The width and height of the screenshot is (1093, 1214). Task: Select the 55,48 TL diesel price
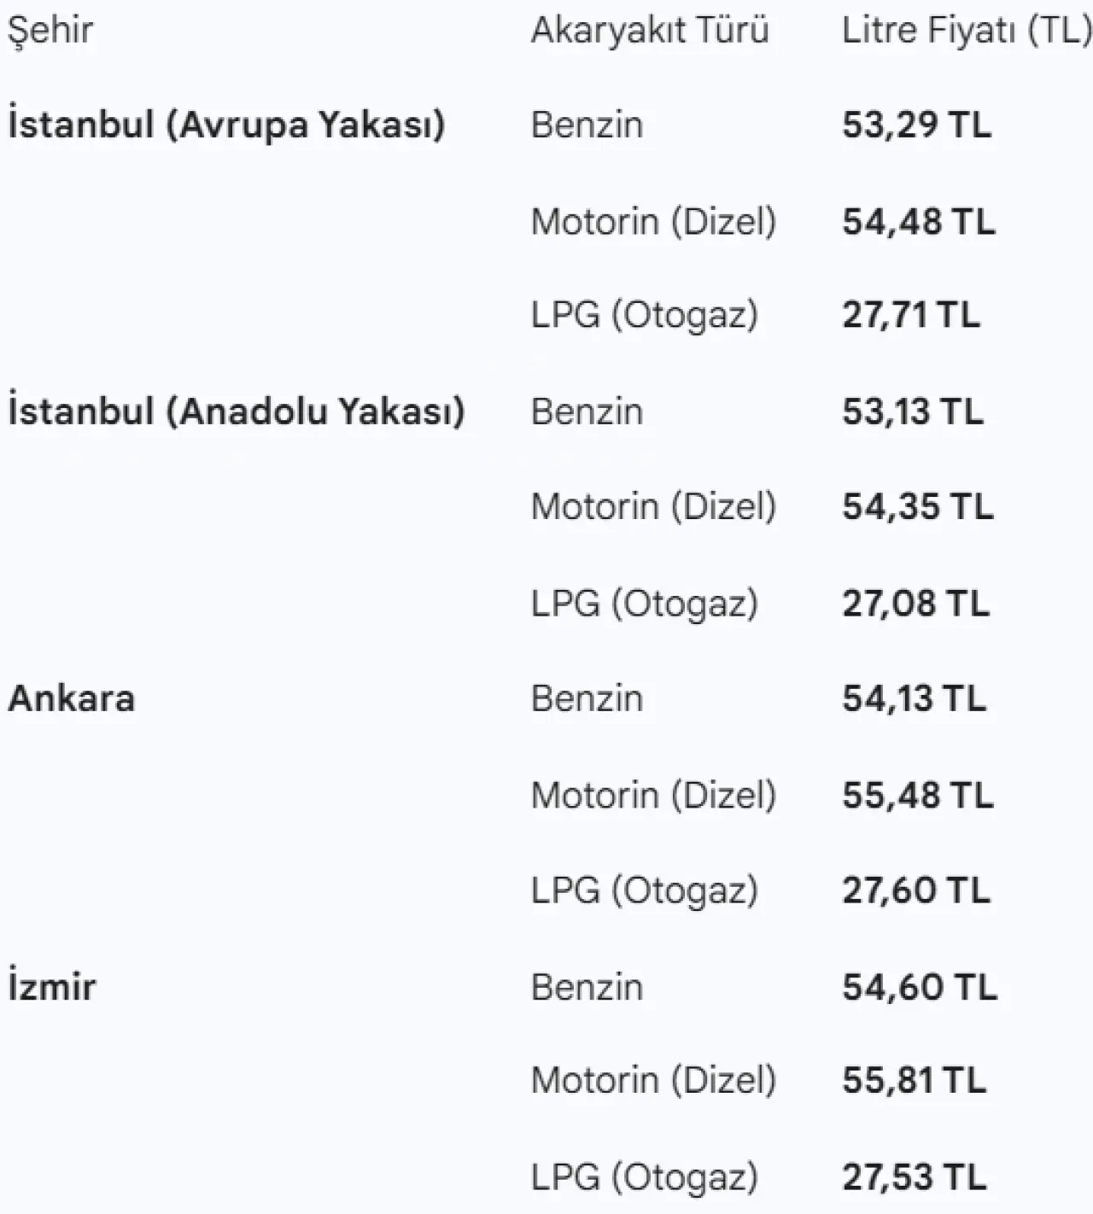(917, 796)
